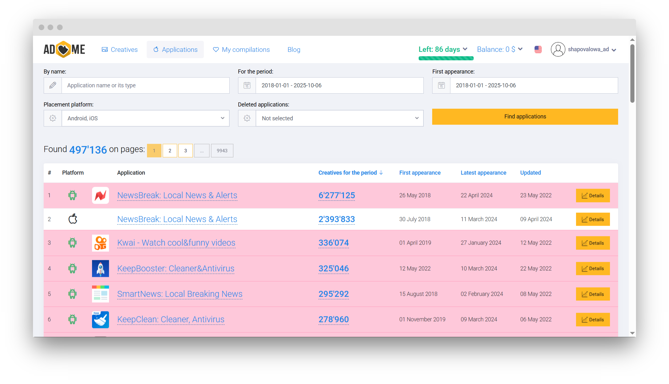Screen dimensions: 669x384
Task: Open the Deleted applications dropdown
Action: 340,118
